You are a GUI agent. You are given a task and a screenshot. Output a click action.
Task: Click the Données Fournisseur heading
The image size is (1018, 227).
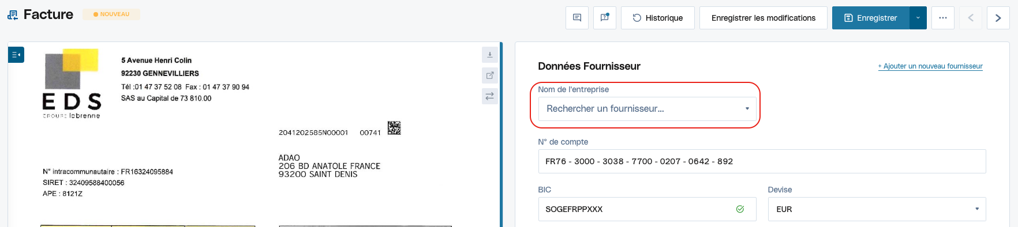click(x=589, y=66)
